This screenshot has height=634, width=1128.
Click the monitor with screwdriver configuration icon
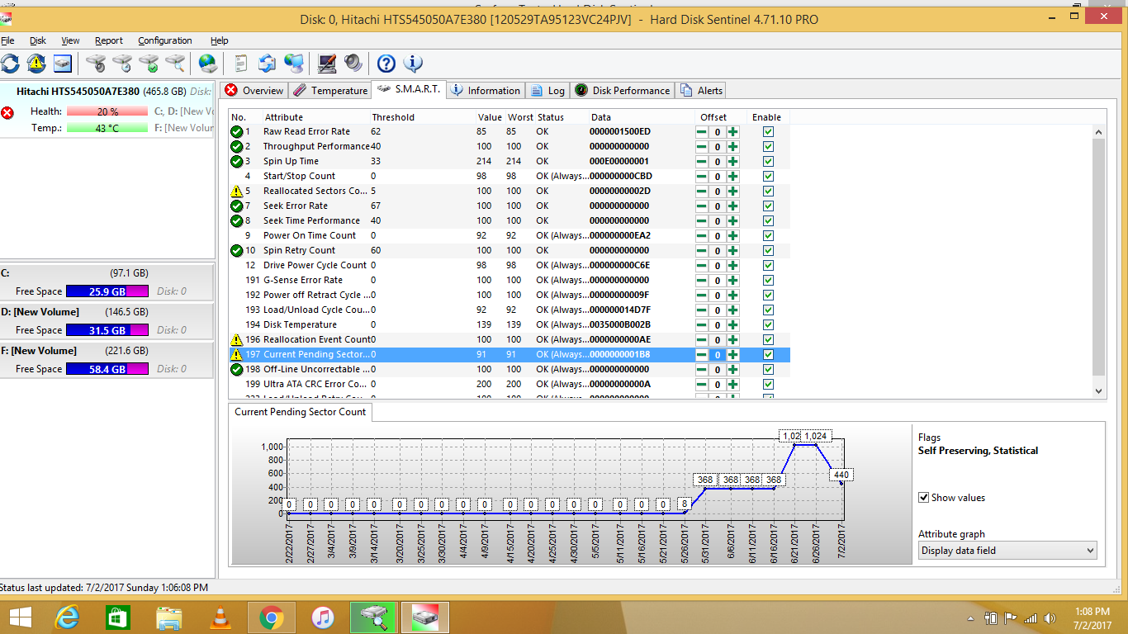327,63
